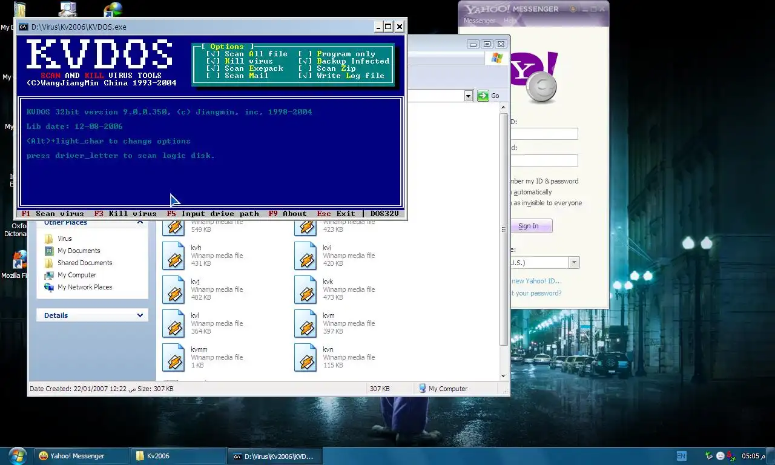Image resolution: width=775 pixels, height=465 pixels.
Task: Click the Explorer scroll down arrow
Action: click(x=503, y=376)
